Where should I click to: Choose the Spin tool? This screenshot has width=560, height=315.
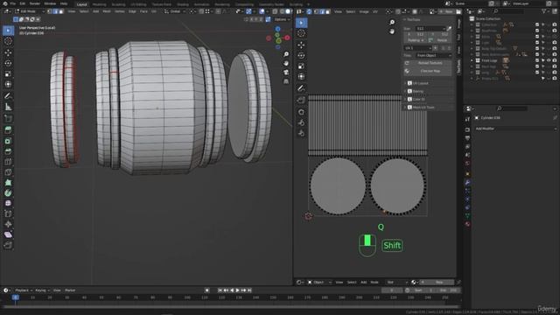pyautogui.click(x=8, y=192)
